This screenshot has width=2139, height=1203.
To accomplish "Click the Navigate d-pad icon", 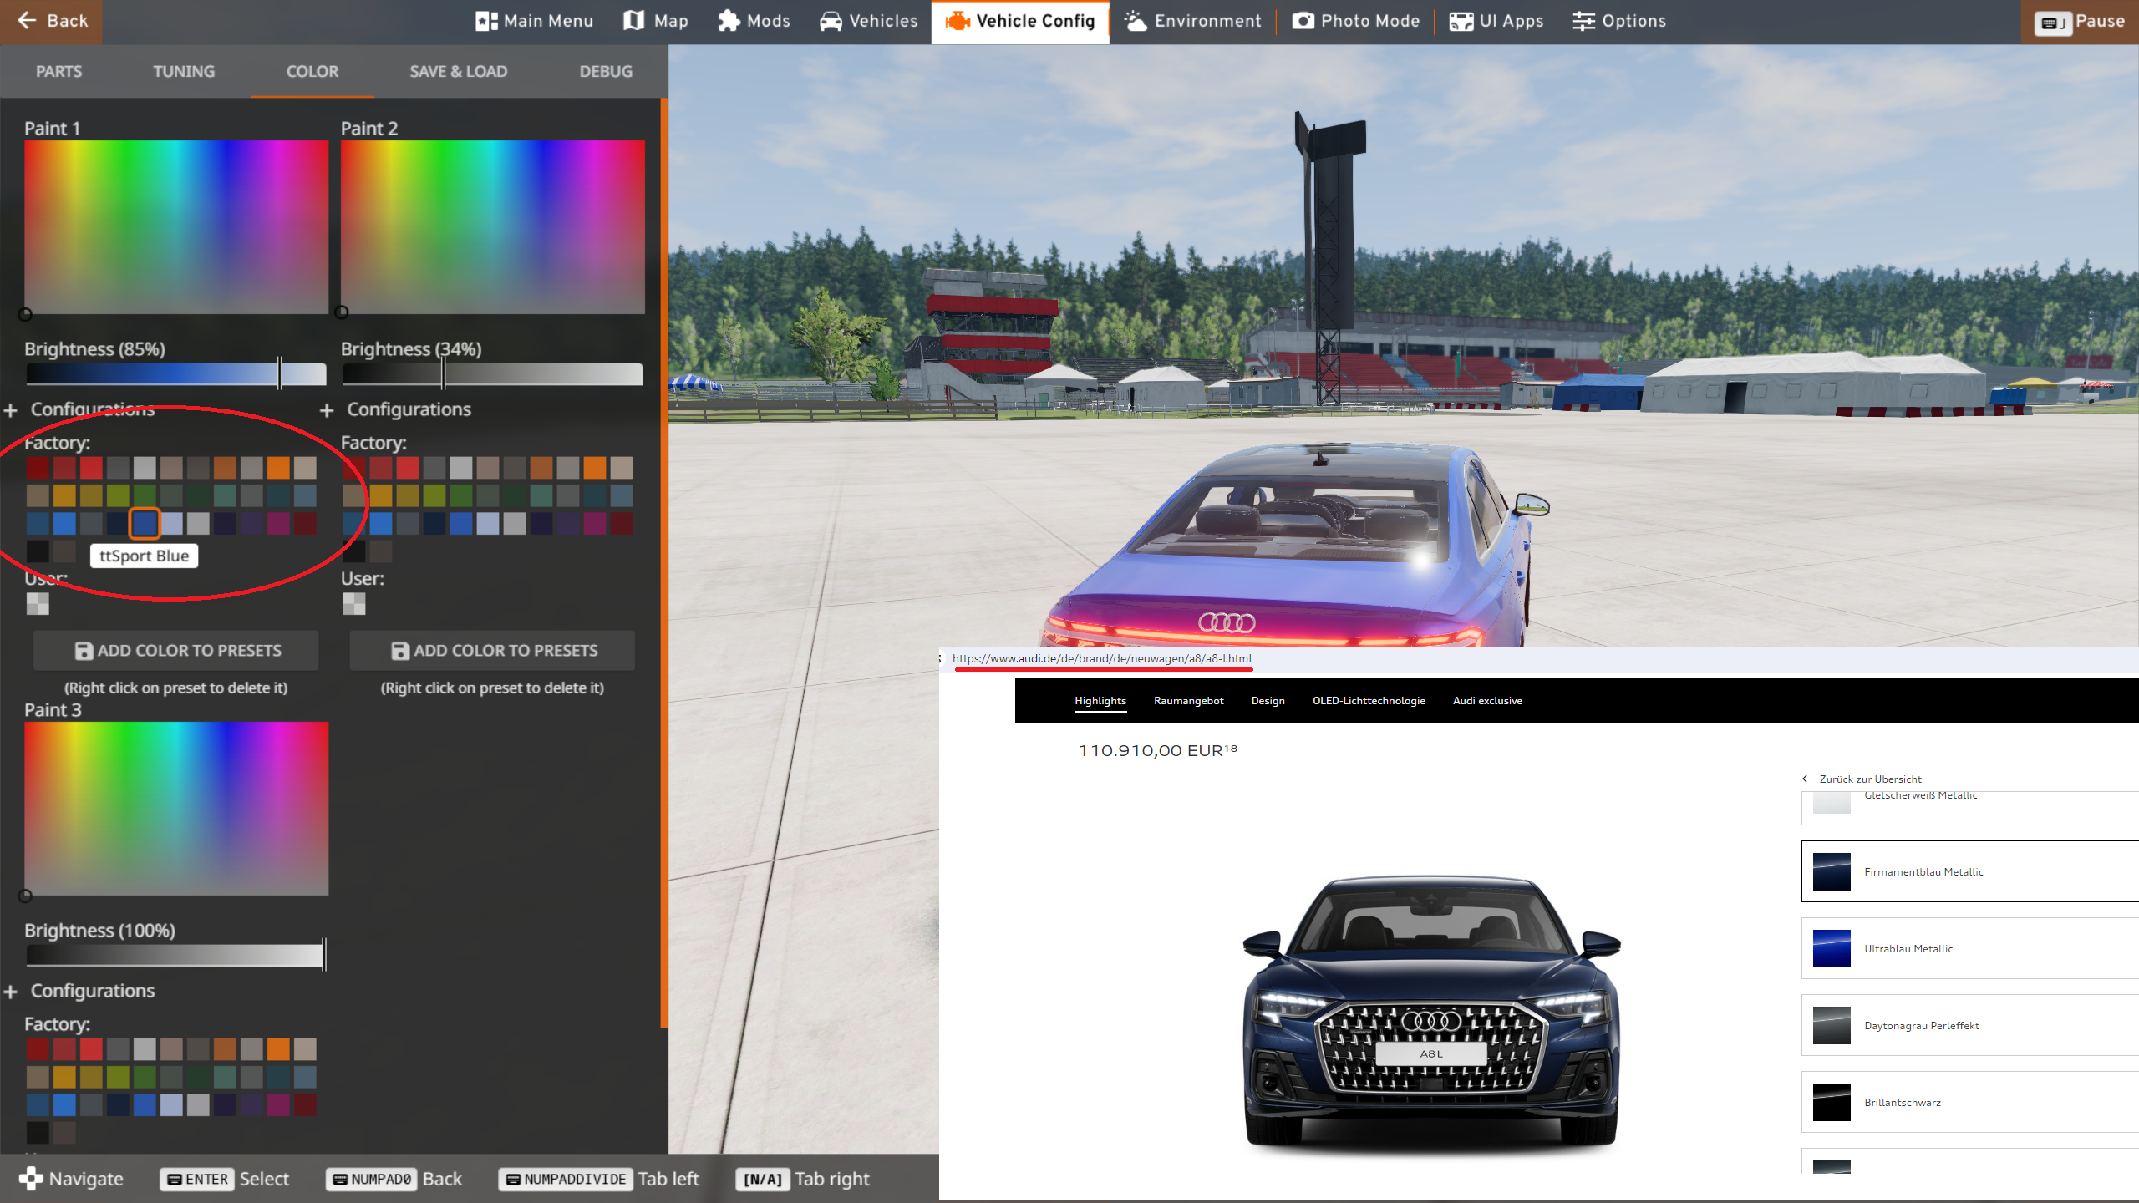I will [x=31, y=1179].
